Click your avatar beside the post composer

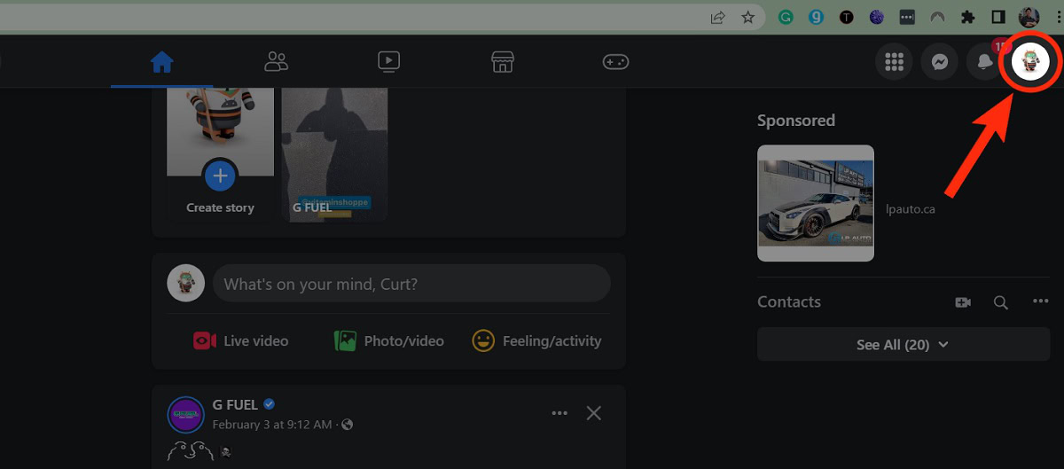point(185,284)
